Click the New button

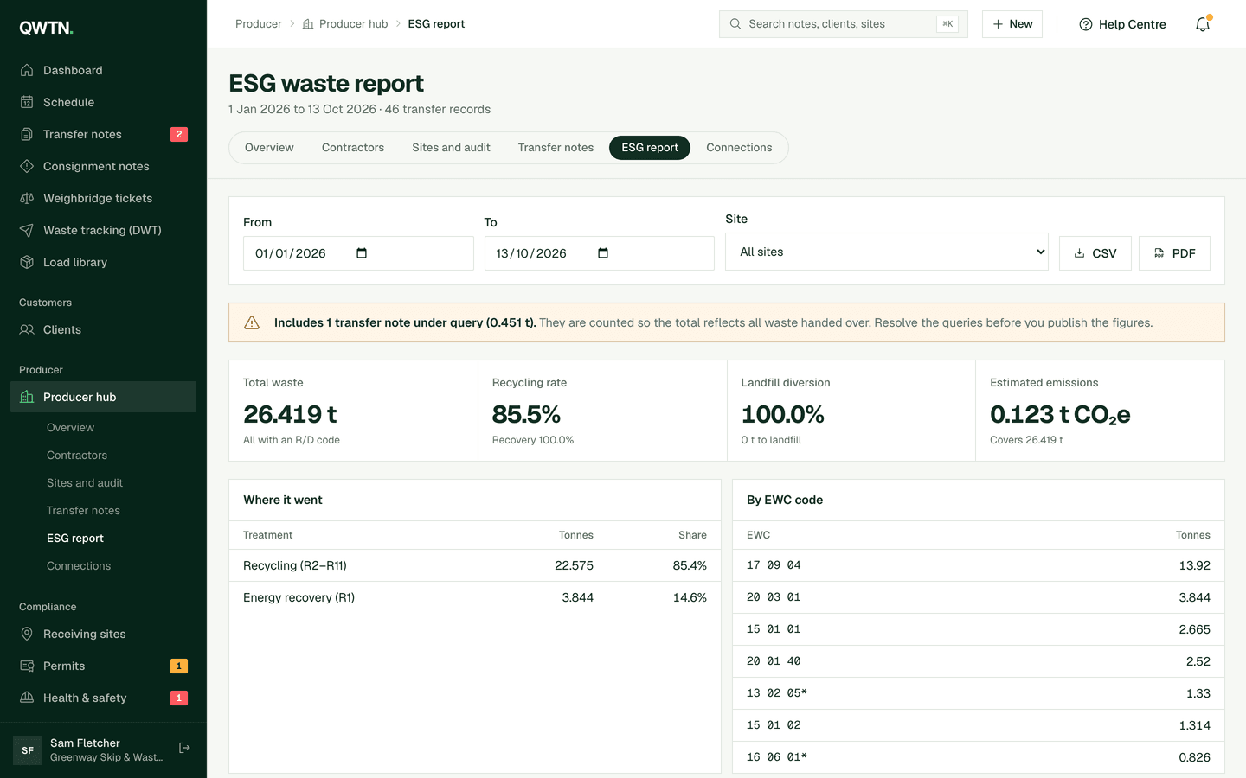(x=1012, y=24)
